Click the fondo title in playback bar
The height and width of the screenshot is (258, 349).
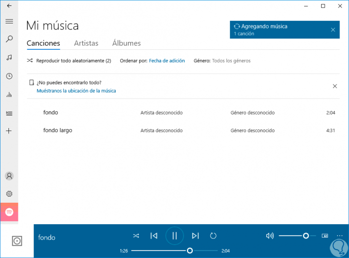tap(47, 238)
